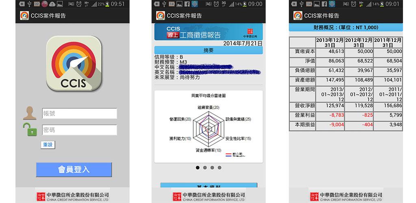Screen dimensions: 416x203
Task: Click the 獲利能力(10) radar label
Action: tap(180, 138)
